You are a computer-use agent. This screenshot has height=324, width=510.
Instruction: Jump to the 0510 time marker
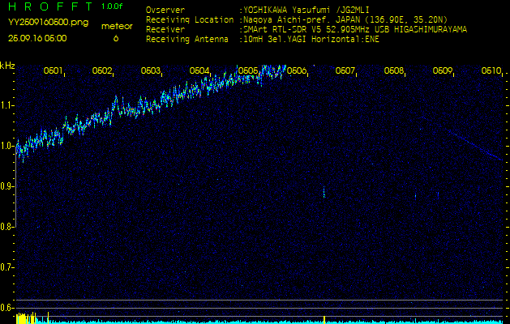491,71
